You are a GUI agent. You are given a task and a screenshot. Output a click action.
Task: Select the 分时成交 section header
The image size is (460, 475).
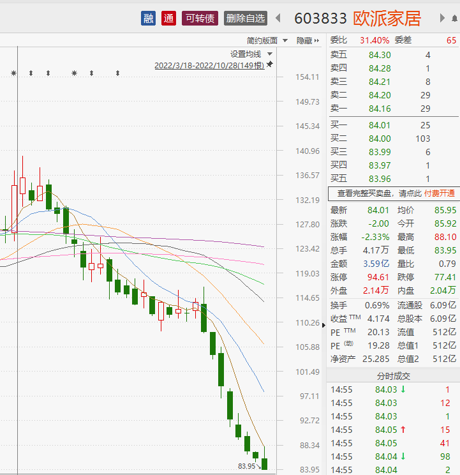(393, 376)
